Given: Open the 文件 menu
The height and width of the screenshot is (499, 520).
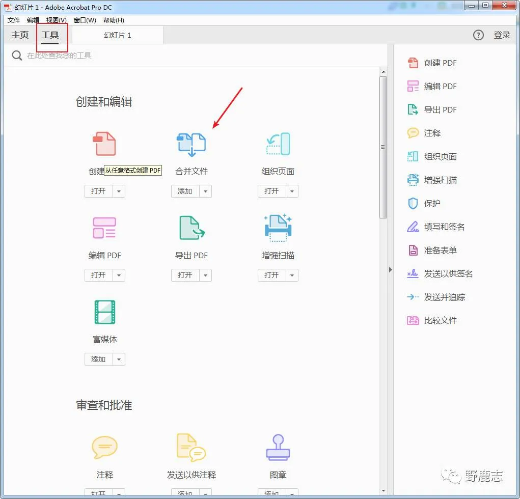Looking at the screenshot, I should click(14, 20).
